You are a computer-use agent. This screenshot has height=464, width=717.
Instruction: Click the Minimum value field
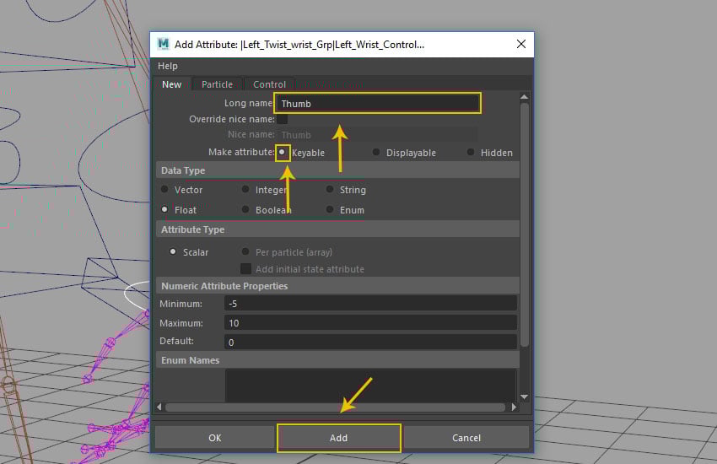(371, 304)
